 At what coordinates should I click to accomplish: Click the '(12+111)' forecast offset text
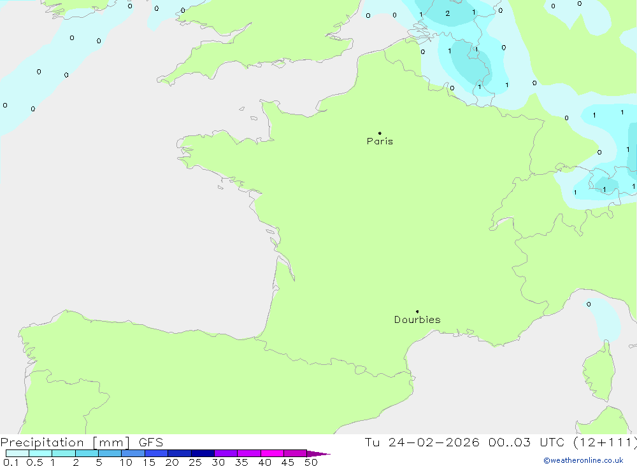click(x=605, y=442)
